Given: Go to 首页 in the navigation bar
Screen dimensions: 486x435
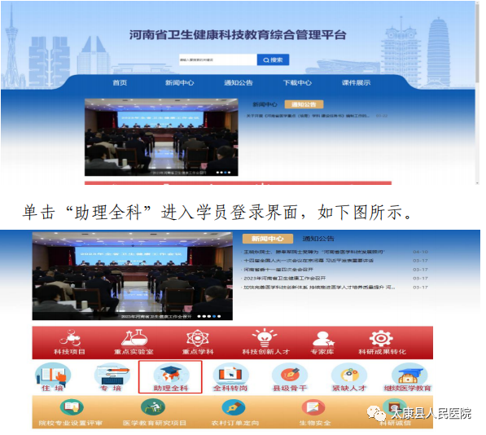Looking at the screenshot, I should [x=120, y=83].
